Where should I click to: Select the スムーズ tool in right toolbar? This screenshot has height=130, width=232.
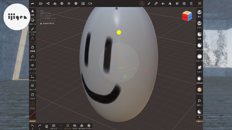click(x=200, y=58)
